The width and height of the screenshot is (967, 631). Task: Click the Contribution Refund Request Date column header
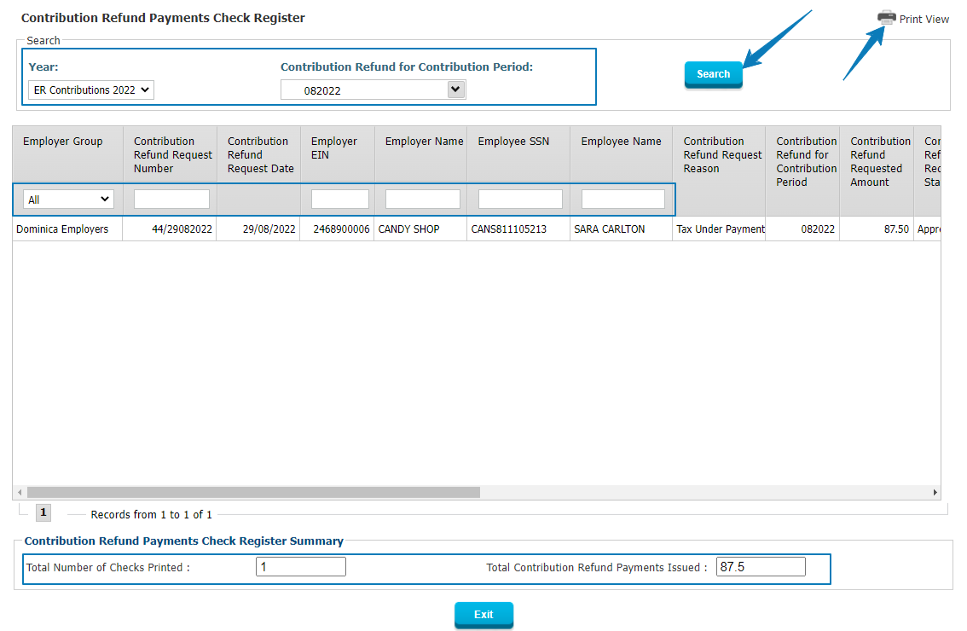click(x=259, y=155)
